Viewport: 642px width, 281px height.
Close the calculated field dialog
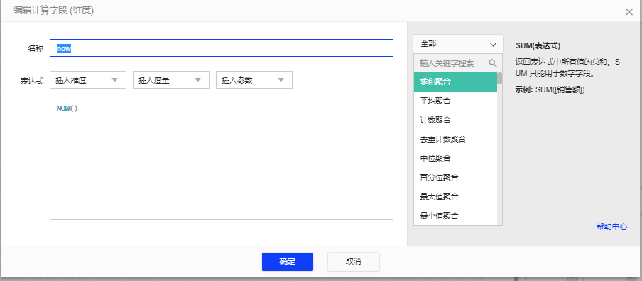[x=629, y=12]
